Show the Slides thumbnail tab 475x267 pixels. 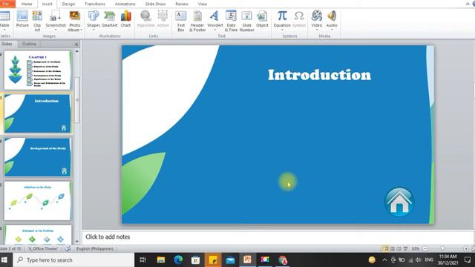click(7, 44)
